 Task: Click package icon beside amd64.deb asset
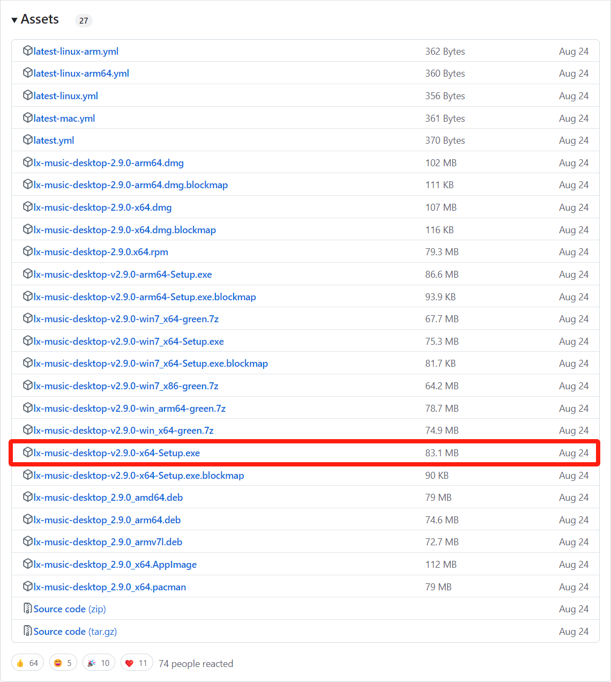28,497
